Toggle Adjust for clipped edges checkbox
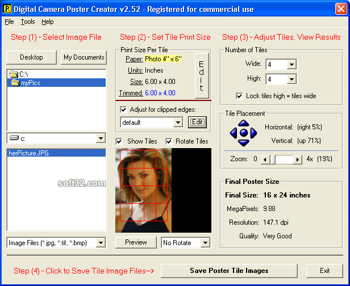The width and height of the screenshot is (350, 286). [x=123, y=110]
